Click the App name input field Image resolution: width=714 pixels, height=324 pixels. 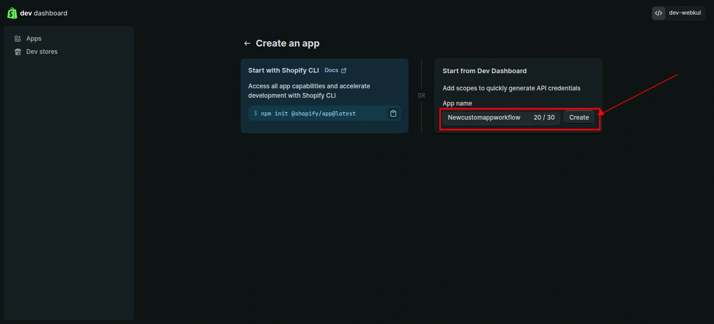(x=501, y=118)
